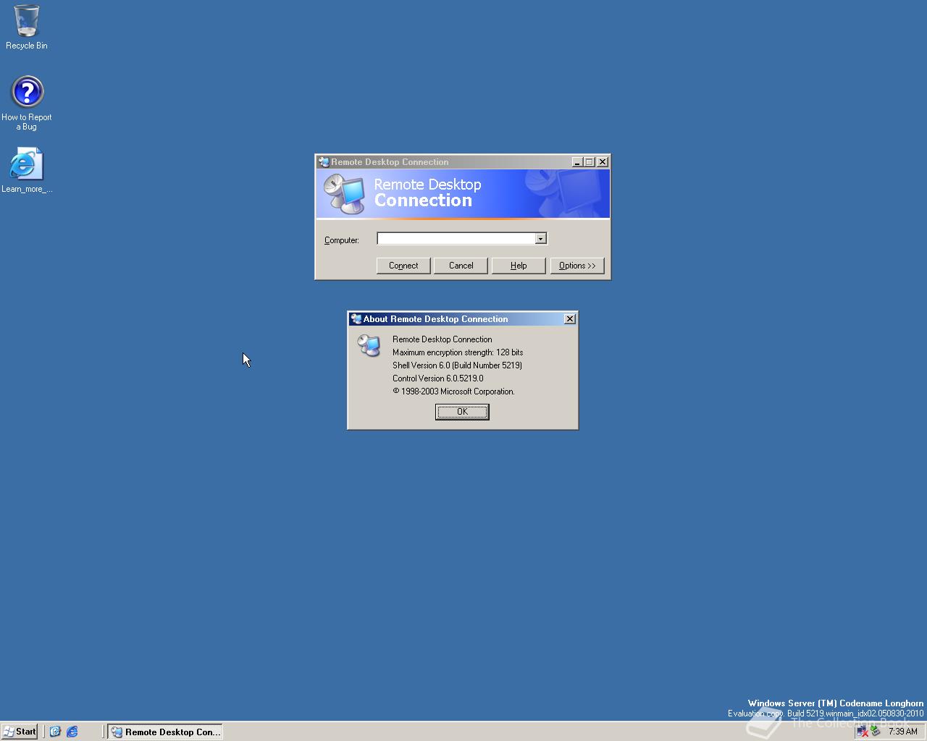Click inside the Computer input field
The image size is (927, 741).
(x=456, y=239)
